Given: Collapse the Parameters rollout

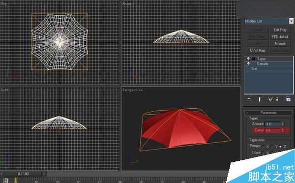Looking at the screenshot, I should pyautogui.click(x=268, y=113).
